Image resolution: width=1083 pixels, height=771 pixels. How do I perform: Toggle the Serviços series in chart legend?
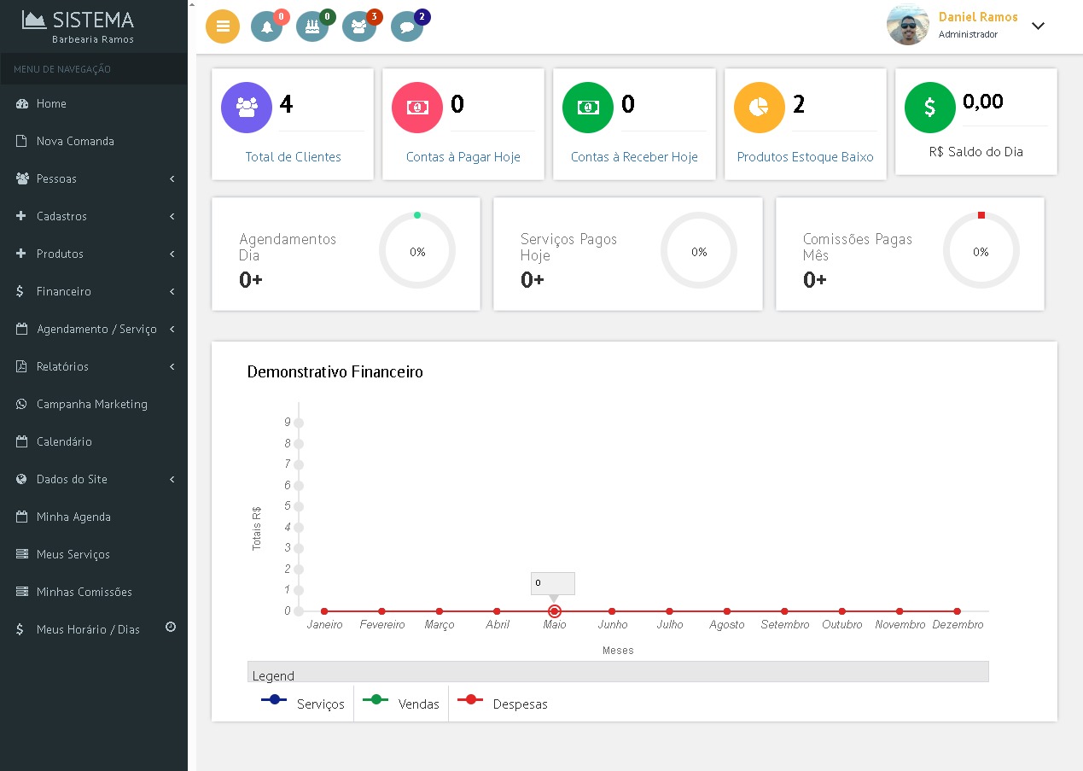[304, 704]
